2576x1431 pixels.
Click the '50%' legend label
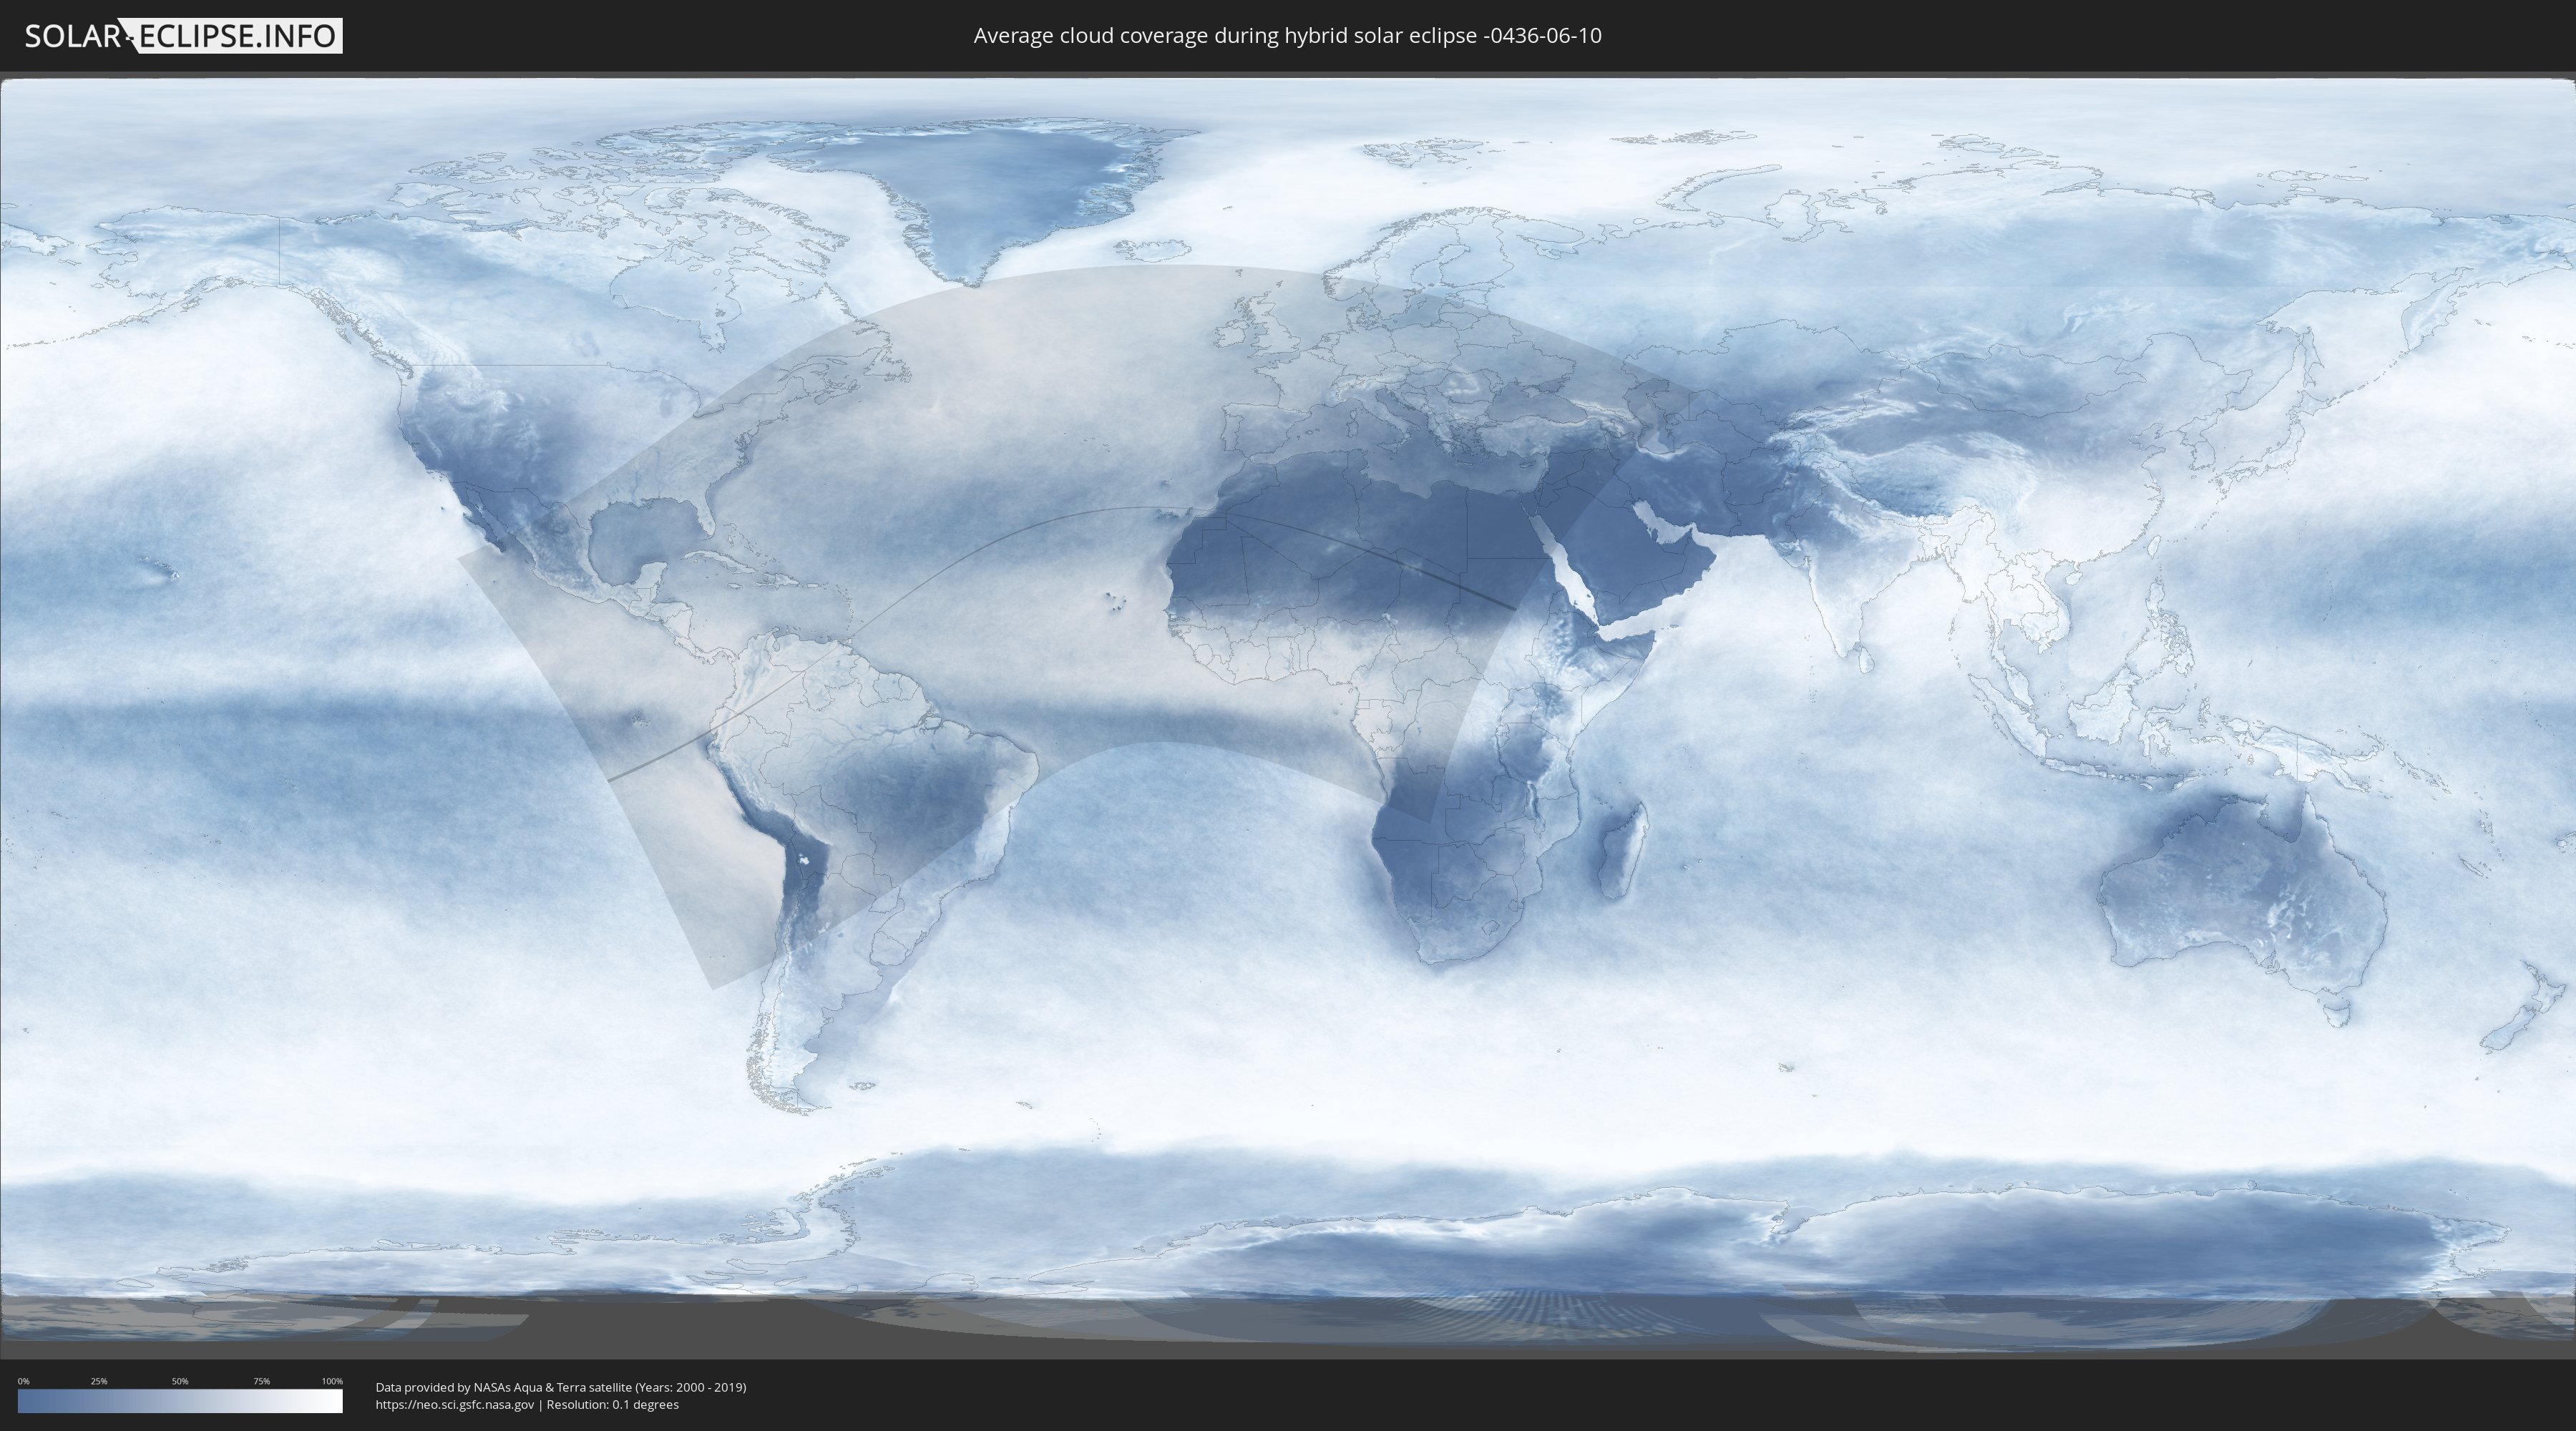pos(180,1381)
